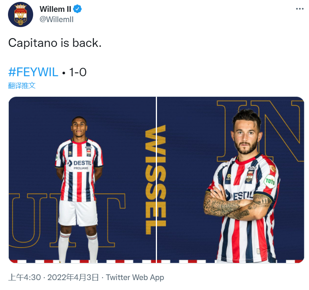The height and width of the screenshot is (290, 309).
Task: Open the three-dot more options menu
Action: (x=299, y=9)
